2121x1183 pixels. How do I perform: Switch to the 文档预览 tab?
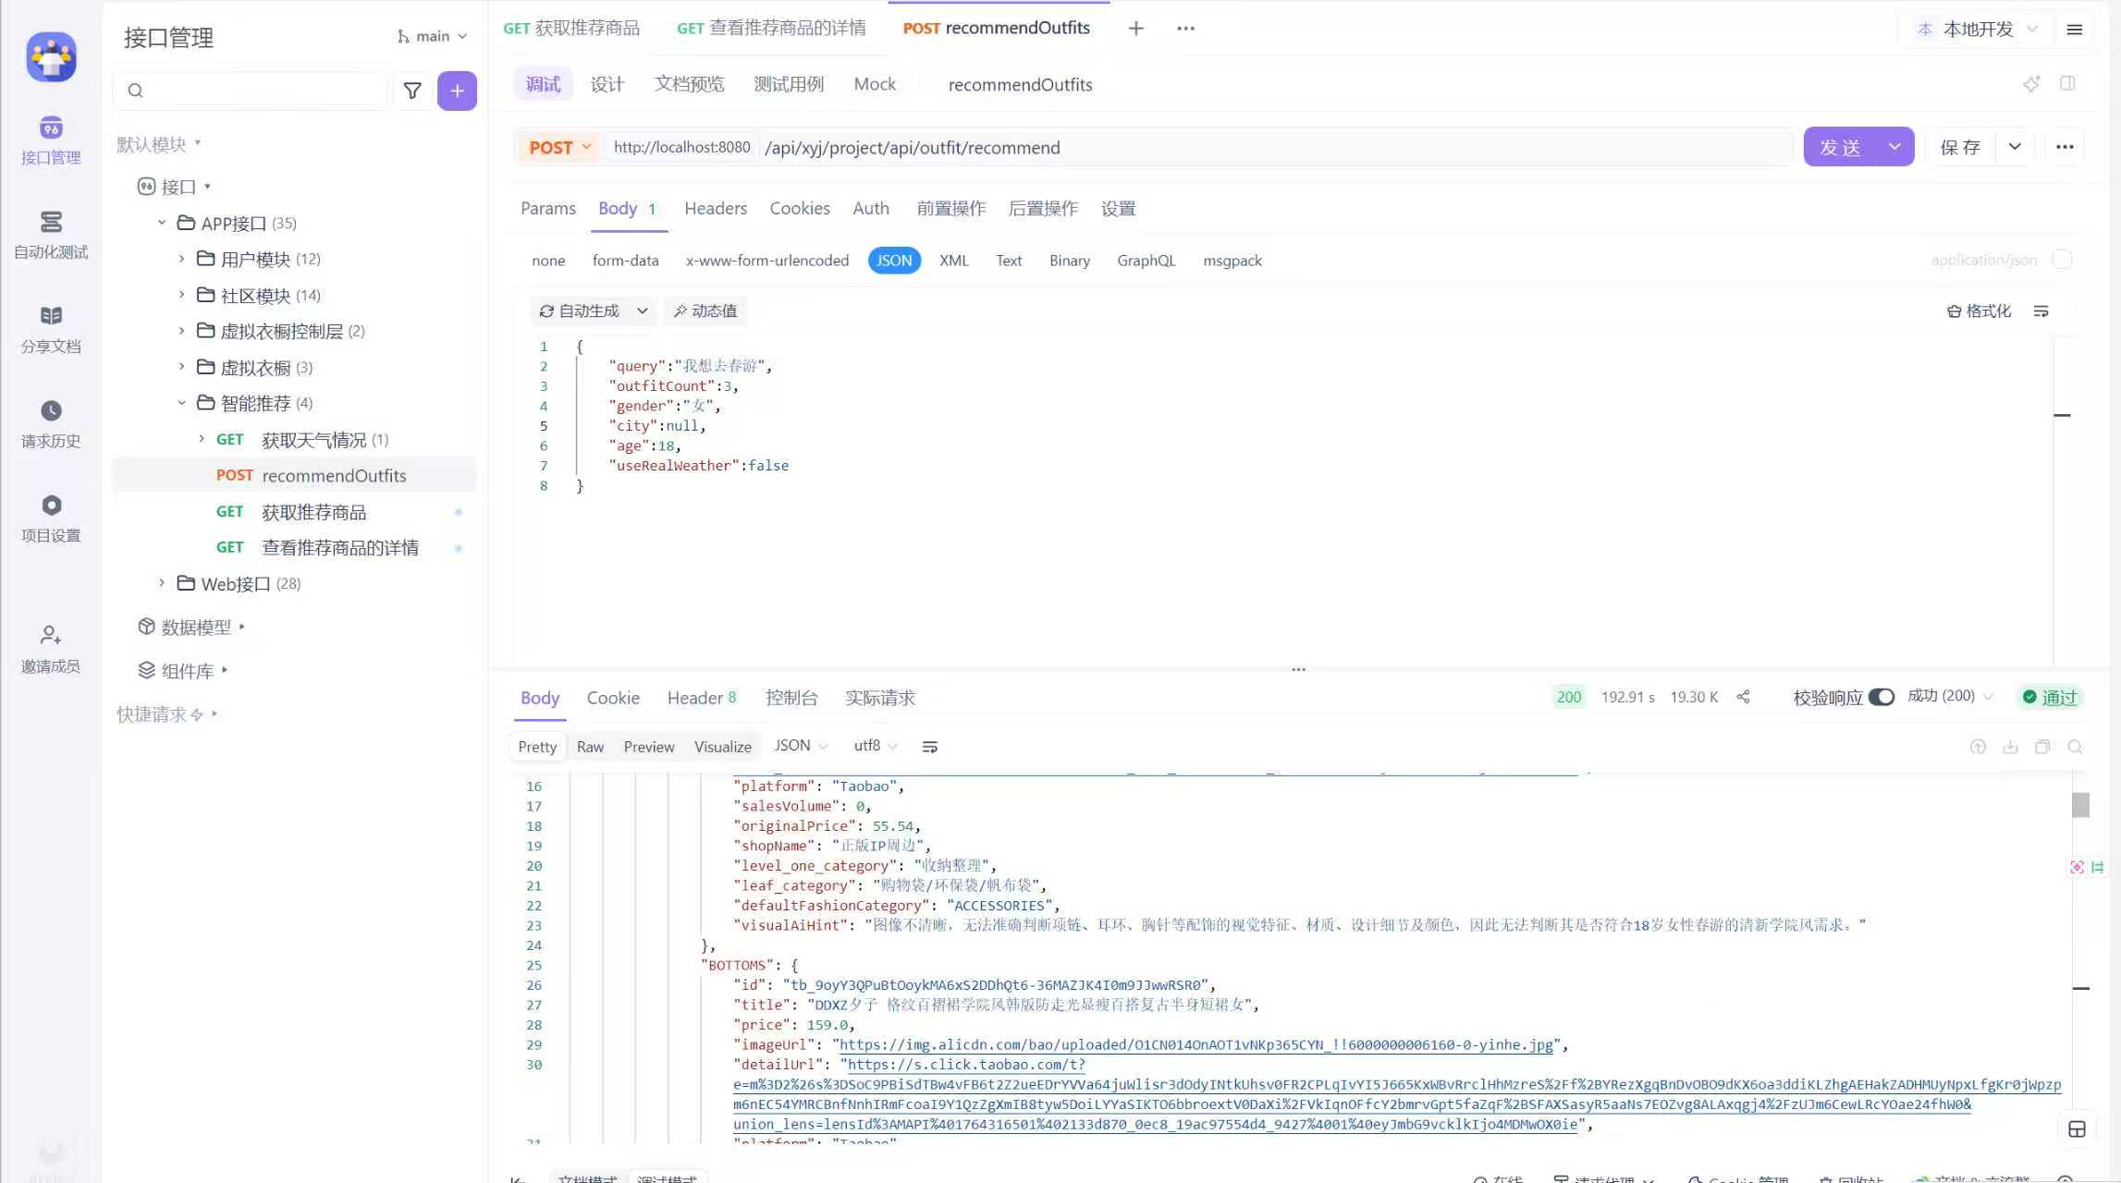689,84
